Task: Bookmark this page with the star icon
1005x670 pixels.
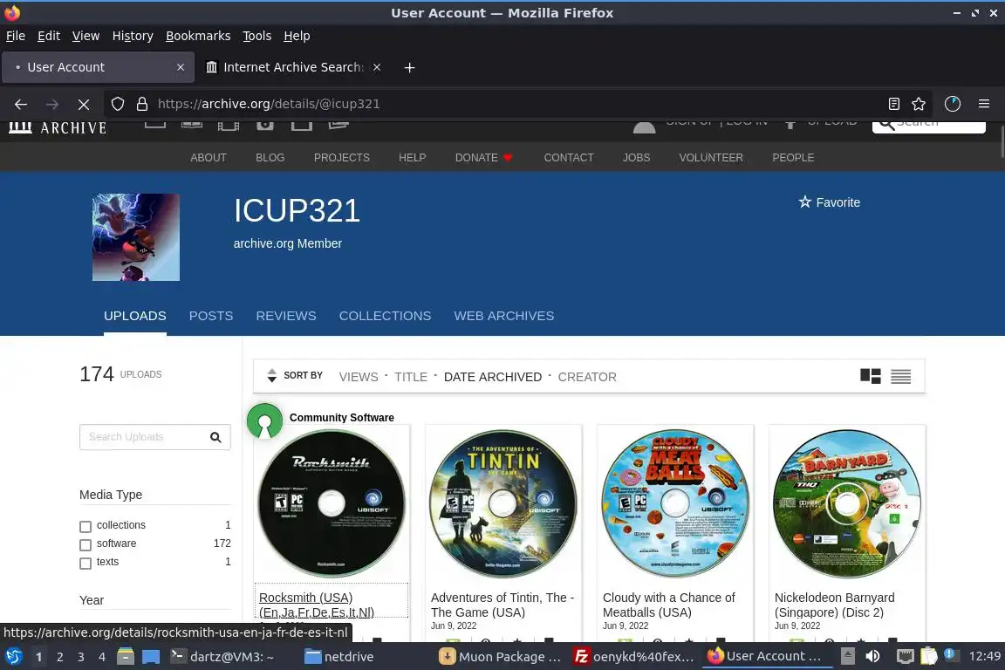Action: 919,104
